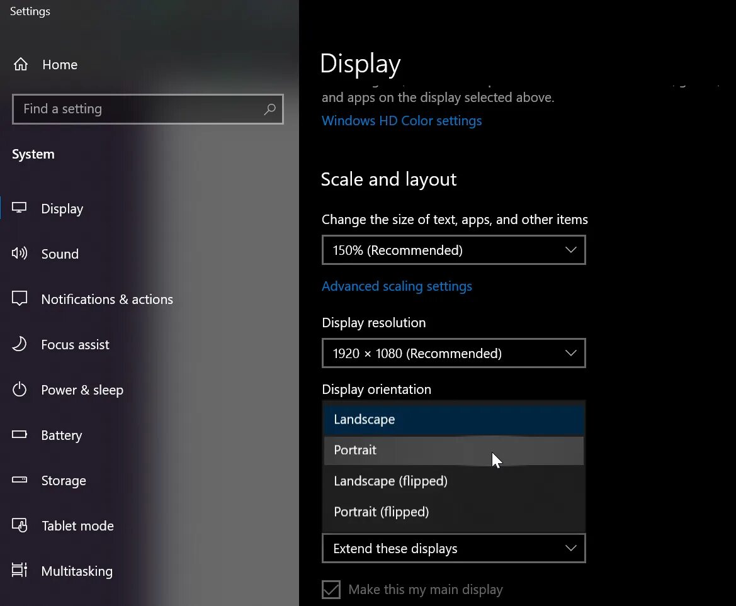Screen dimensions: 736x606
Task: Choose Portrait orientation option
Action: pos(453,451)
